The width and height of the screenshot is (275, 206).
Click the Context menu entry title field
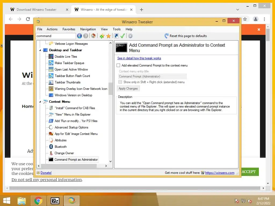point(153,76)
